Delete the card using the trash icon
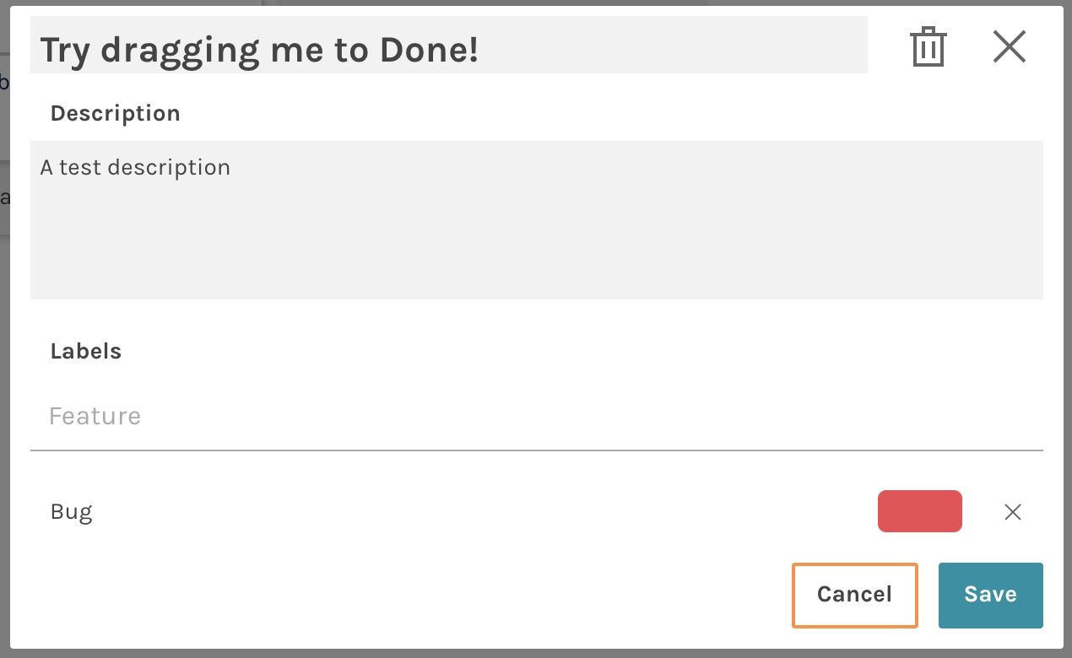 928,46
